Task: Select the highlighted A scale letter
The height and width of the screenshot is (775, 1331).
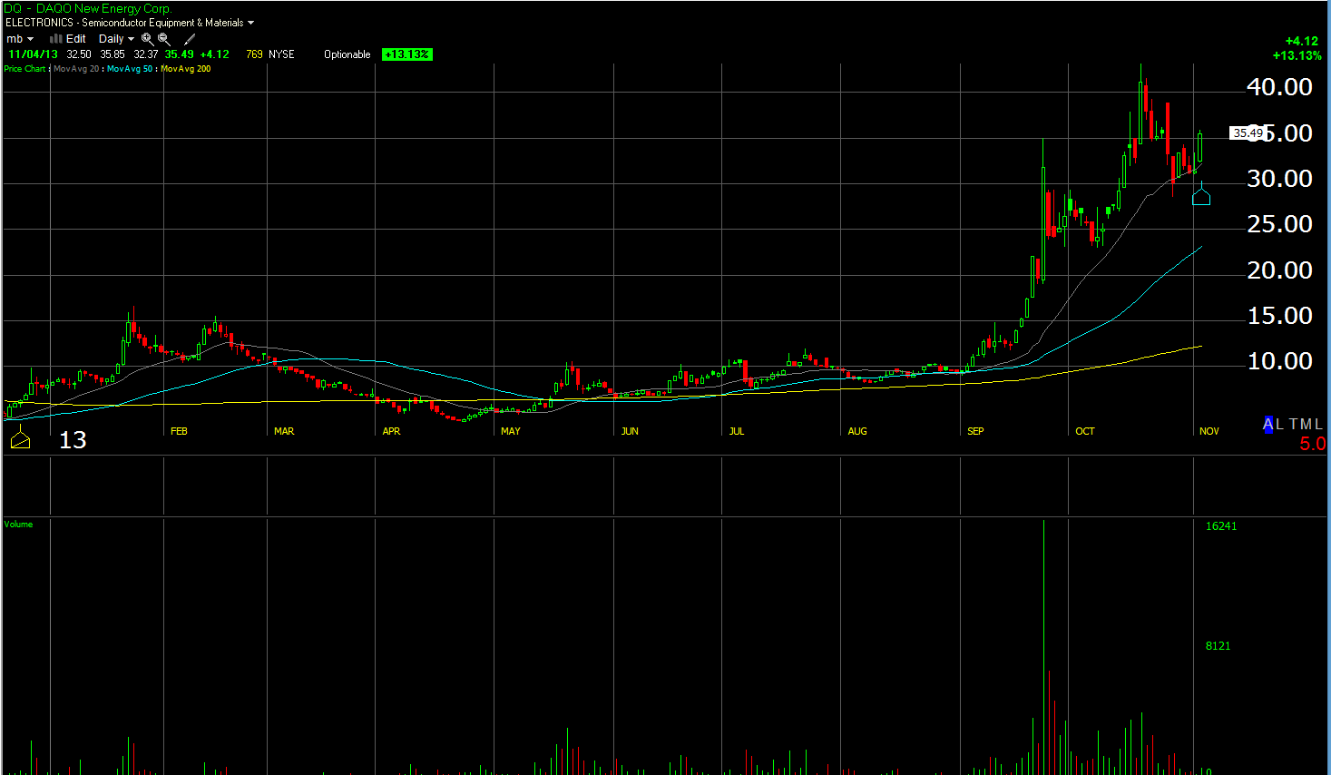Action: click(1268, 424)
